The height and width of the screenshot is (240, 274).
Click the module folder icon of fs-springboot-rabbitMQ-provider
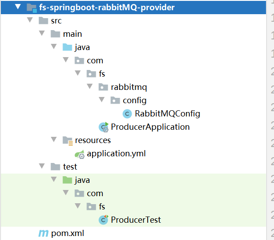[31, 8]
